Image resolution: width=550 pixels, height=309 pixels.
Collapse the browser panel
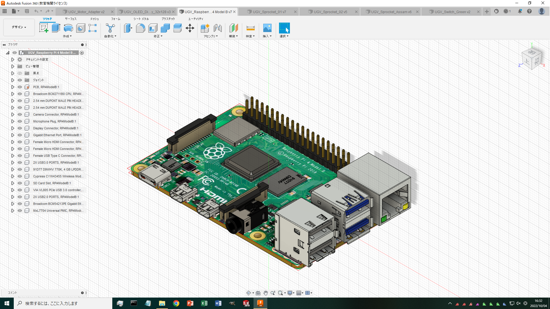4,45
